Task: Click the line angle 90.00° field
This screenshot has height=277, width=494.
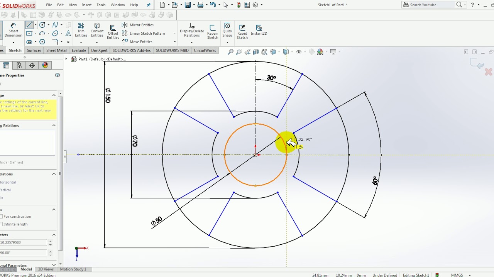Action: click(x=23, y=253)
